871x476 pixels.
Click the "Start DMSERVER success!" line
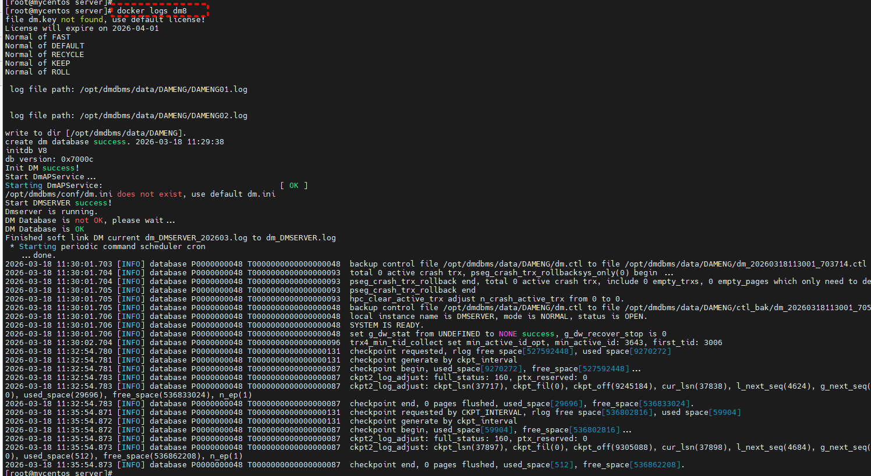58,203
